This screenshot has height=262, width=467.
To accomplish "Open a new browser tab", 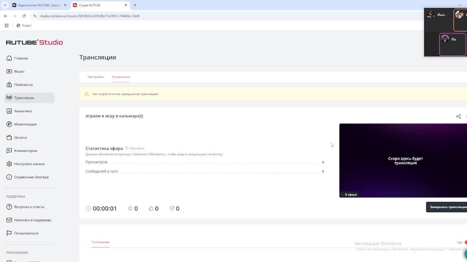I will pyautogui.click(x=135, y=5).
